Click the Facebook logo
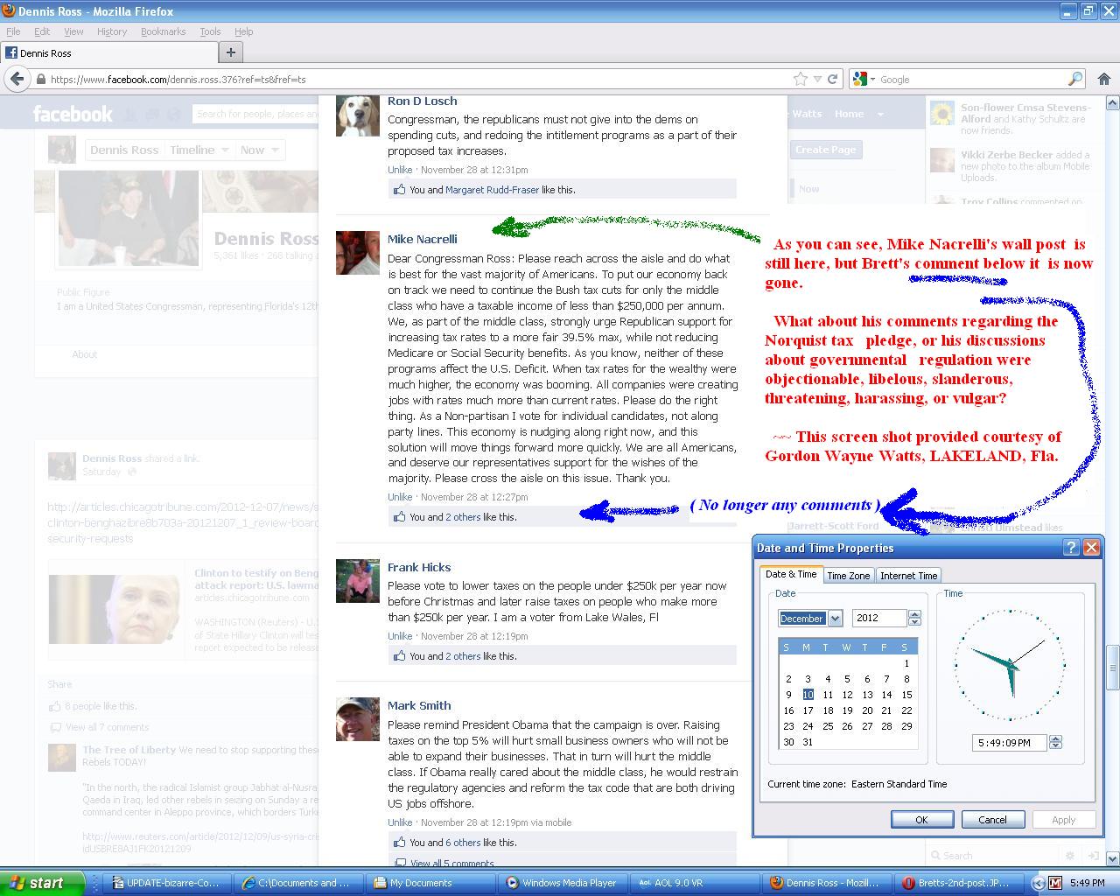The height and width of the screenshot is (896, 1120). point(73,114)
